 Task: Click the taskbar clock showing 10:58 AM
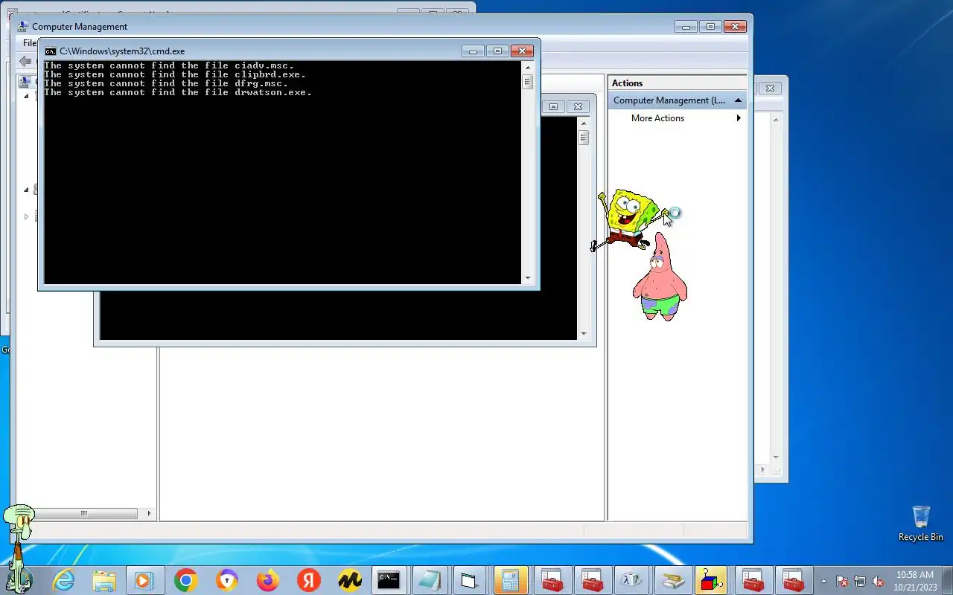click(x=915, y=581)
